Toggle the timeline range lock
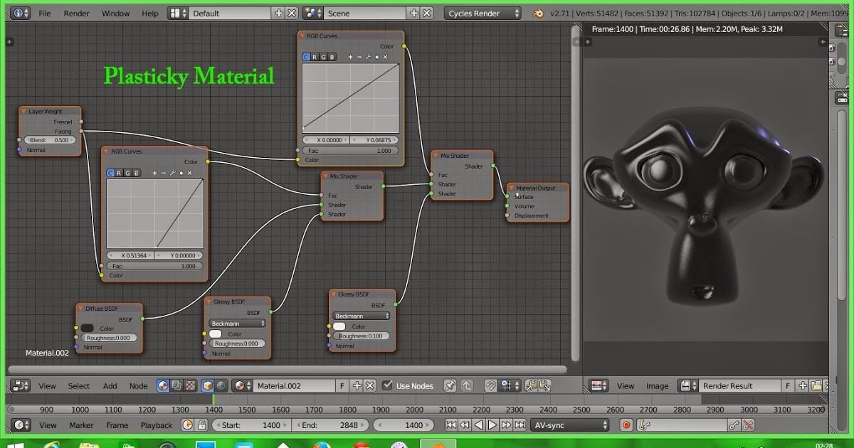854x448 pixels. point(202,425)
